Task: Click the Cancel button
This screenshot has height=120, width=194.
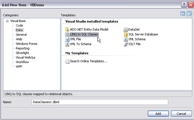Action: (x=181, y=114)
